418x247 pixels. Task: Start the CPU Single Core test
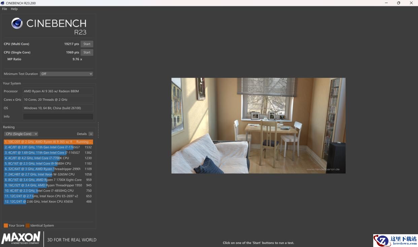pyautogui.click(x=87, y=52)
